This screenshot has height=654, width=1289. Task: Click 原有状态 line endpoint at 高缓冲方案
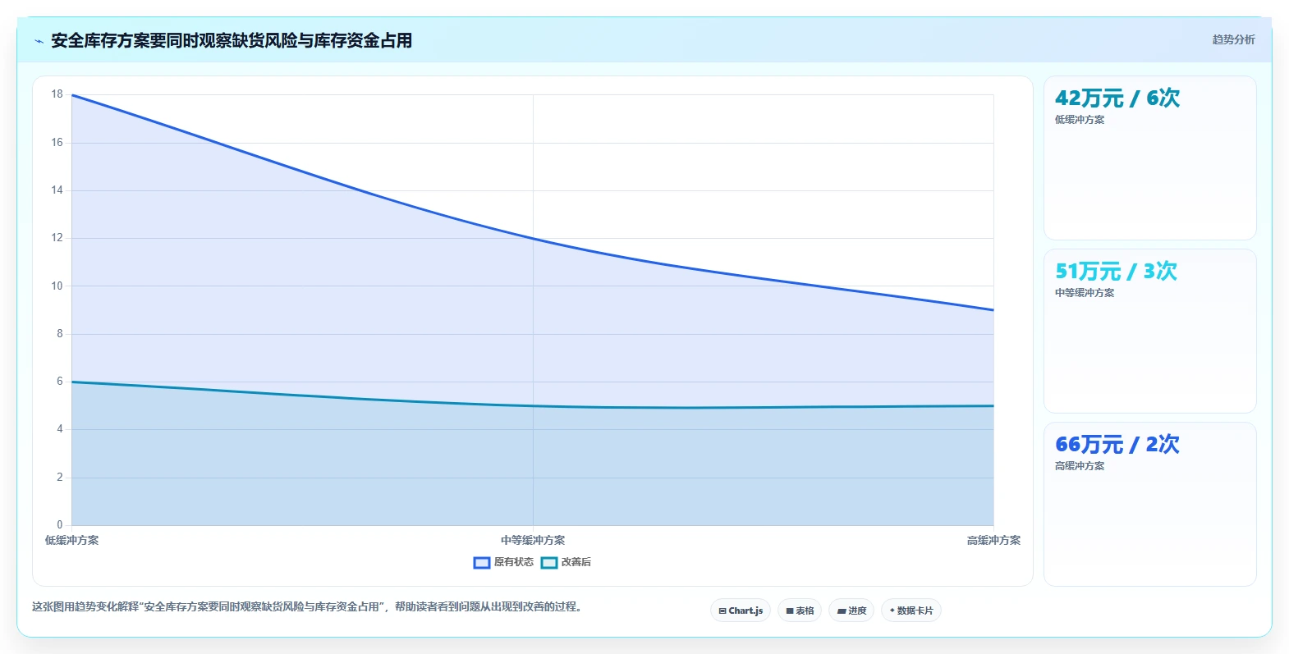(993, 310)
